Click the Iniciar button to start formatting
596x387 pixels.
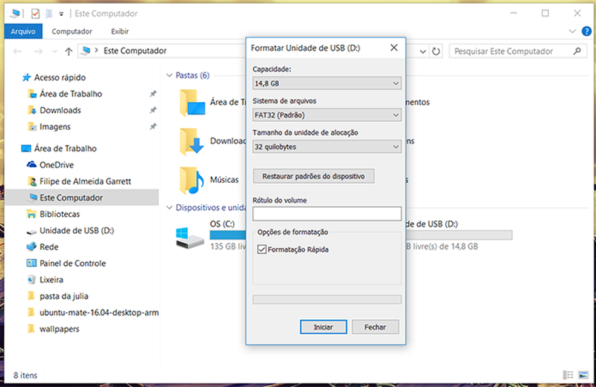click(x=323, y=327)
